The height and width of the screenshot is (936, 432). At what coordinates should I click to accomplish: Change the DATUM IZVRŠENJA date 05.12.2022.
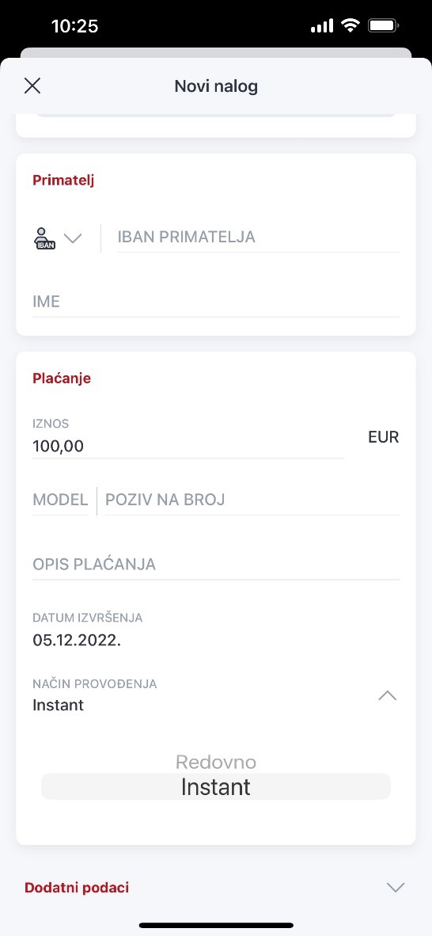pos(77,641)
